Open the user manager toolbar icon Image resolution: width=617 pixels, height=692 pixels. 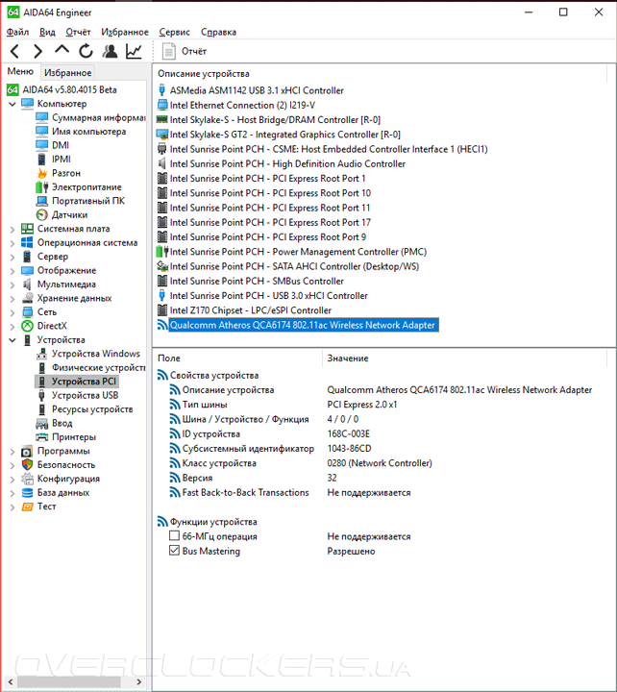pos(110,51)
